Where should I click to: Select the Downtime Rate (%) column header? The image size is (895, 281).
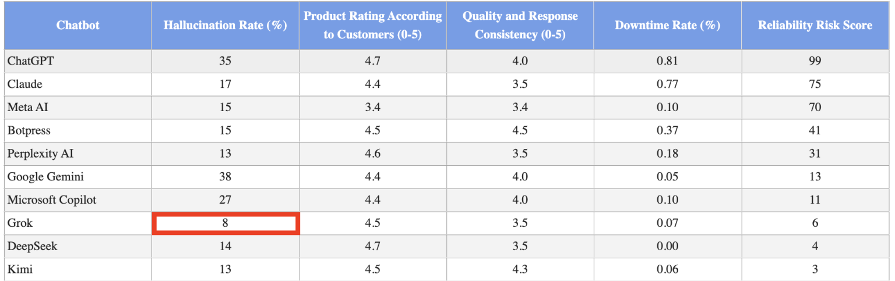coord(667,26)
